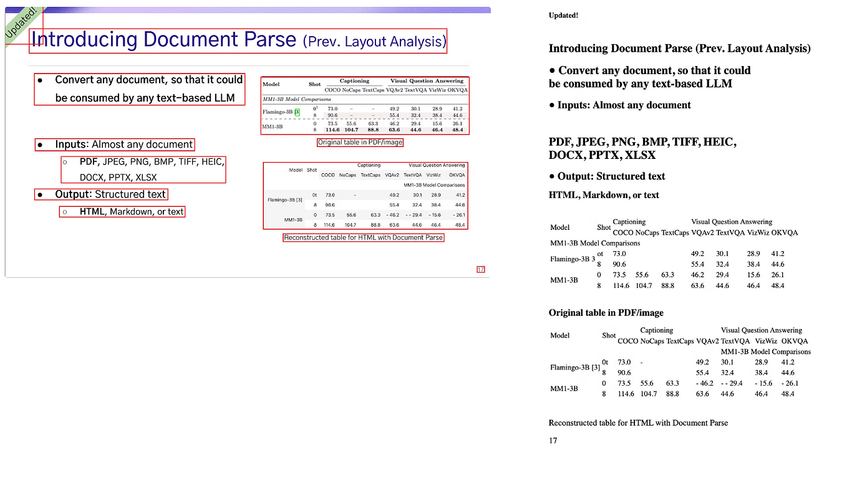Click slide sub-bullet "PDF, JPEG, PNG, BMP, TIFF, HEIC,"

152,161
